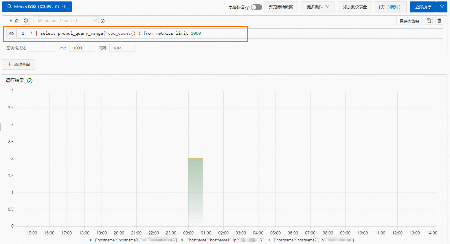Toggle the blue hostname0 legend series
This screenshot has height=244, width=450.
[133, 240]
